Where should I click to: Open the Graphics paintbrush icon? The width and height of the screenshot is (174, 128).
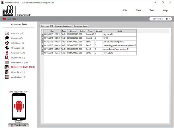tap(7, 53)
